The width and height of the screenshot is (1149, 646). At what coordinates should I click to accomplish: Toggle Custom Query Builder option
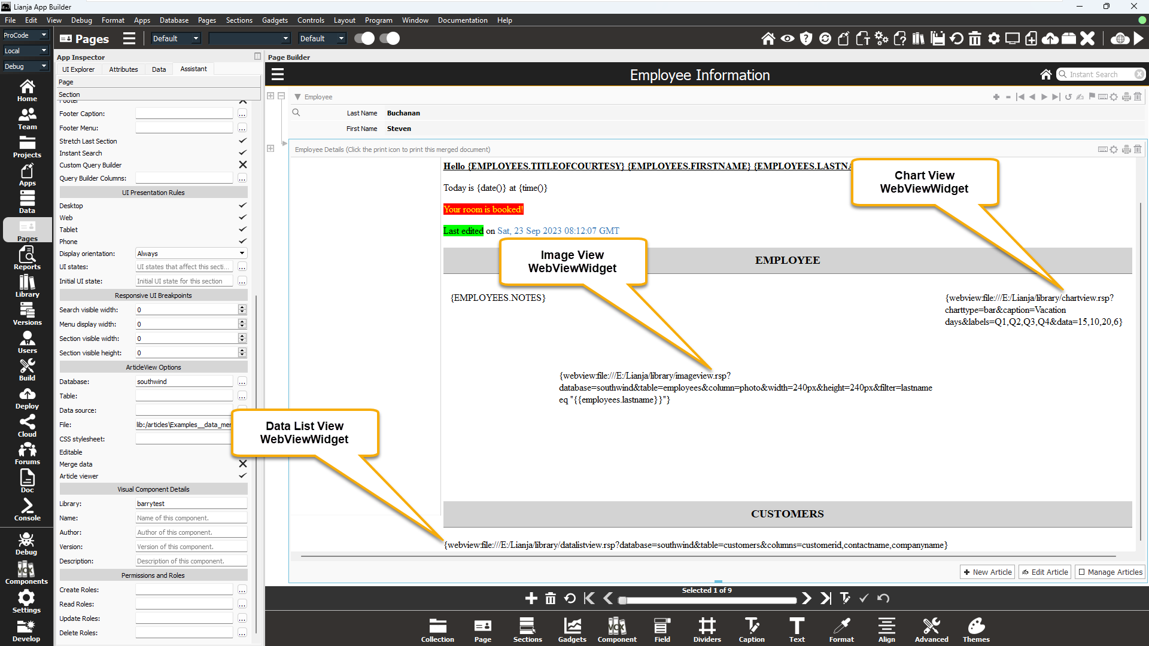(242, 164)
